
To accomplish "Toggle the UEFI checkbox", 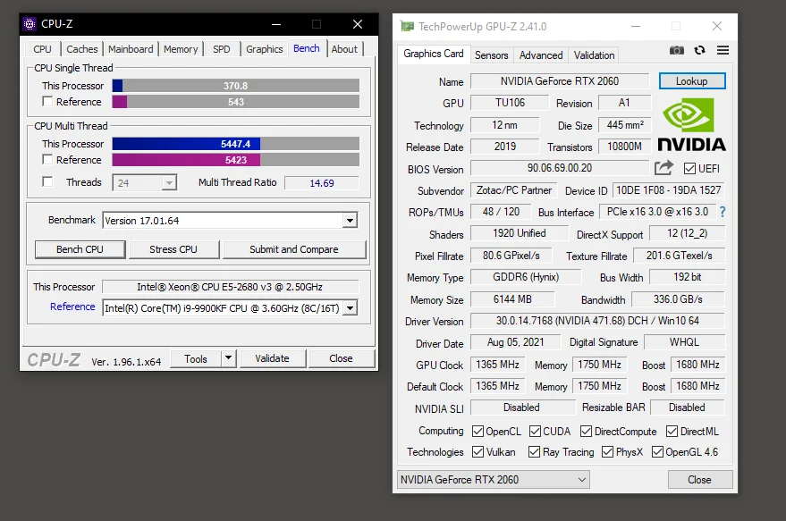I will coord(689,168).
